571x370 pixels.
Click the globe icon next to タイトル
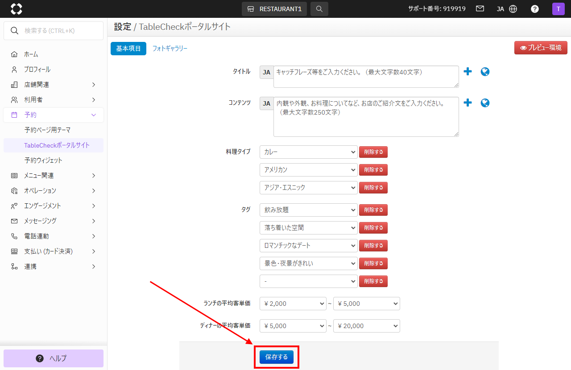[x=485, y=71]
